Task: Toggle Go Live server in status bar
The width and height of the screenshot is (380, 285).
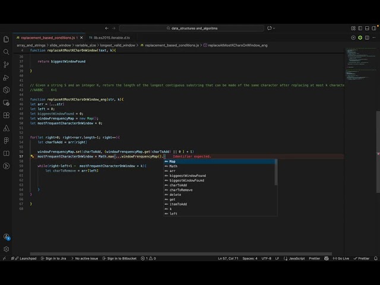Action: 341,258
